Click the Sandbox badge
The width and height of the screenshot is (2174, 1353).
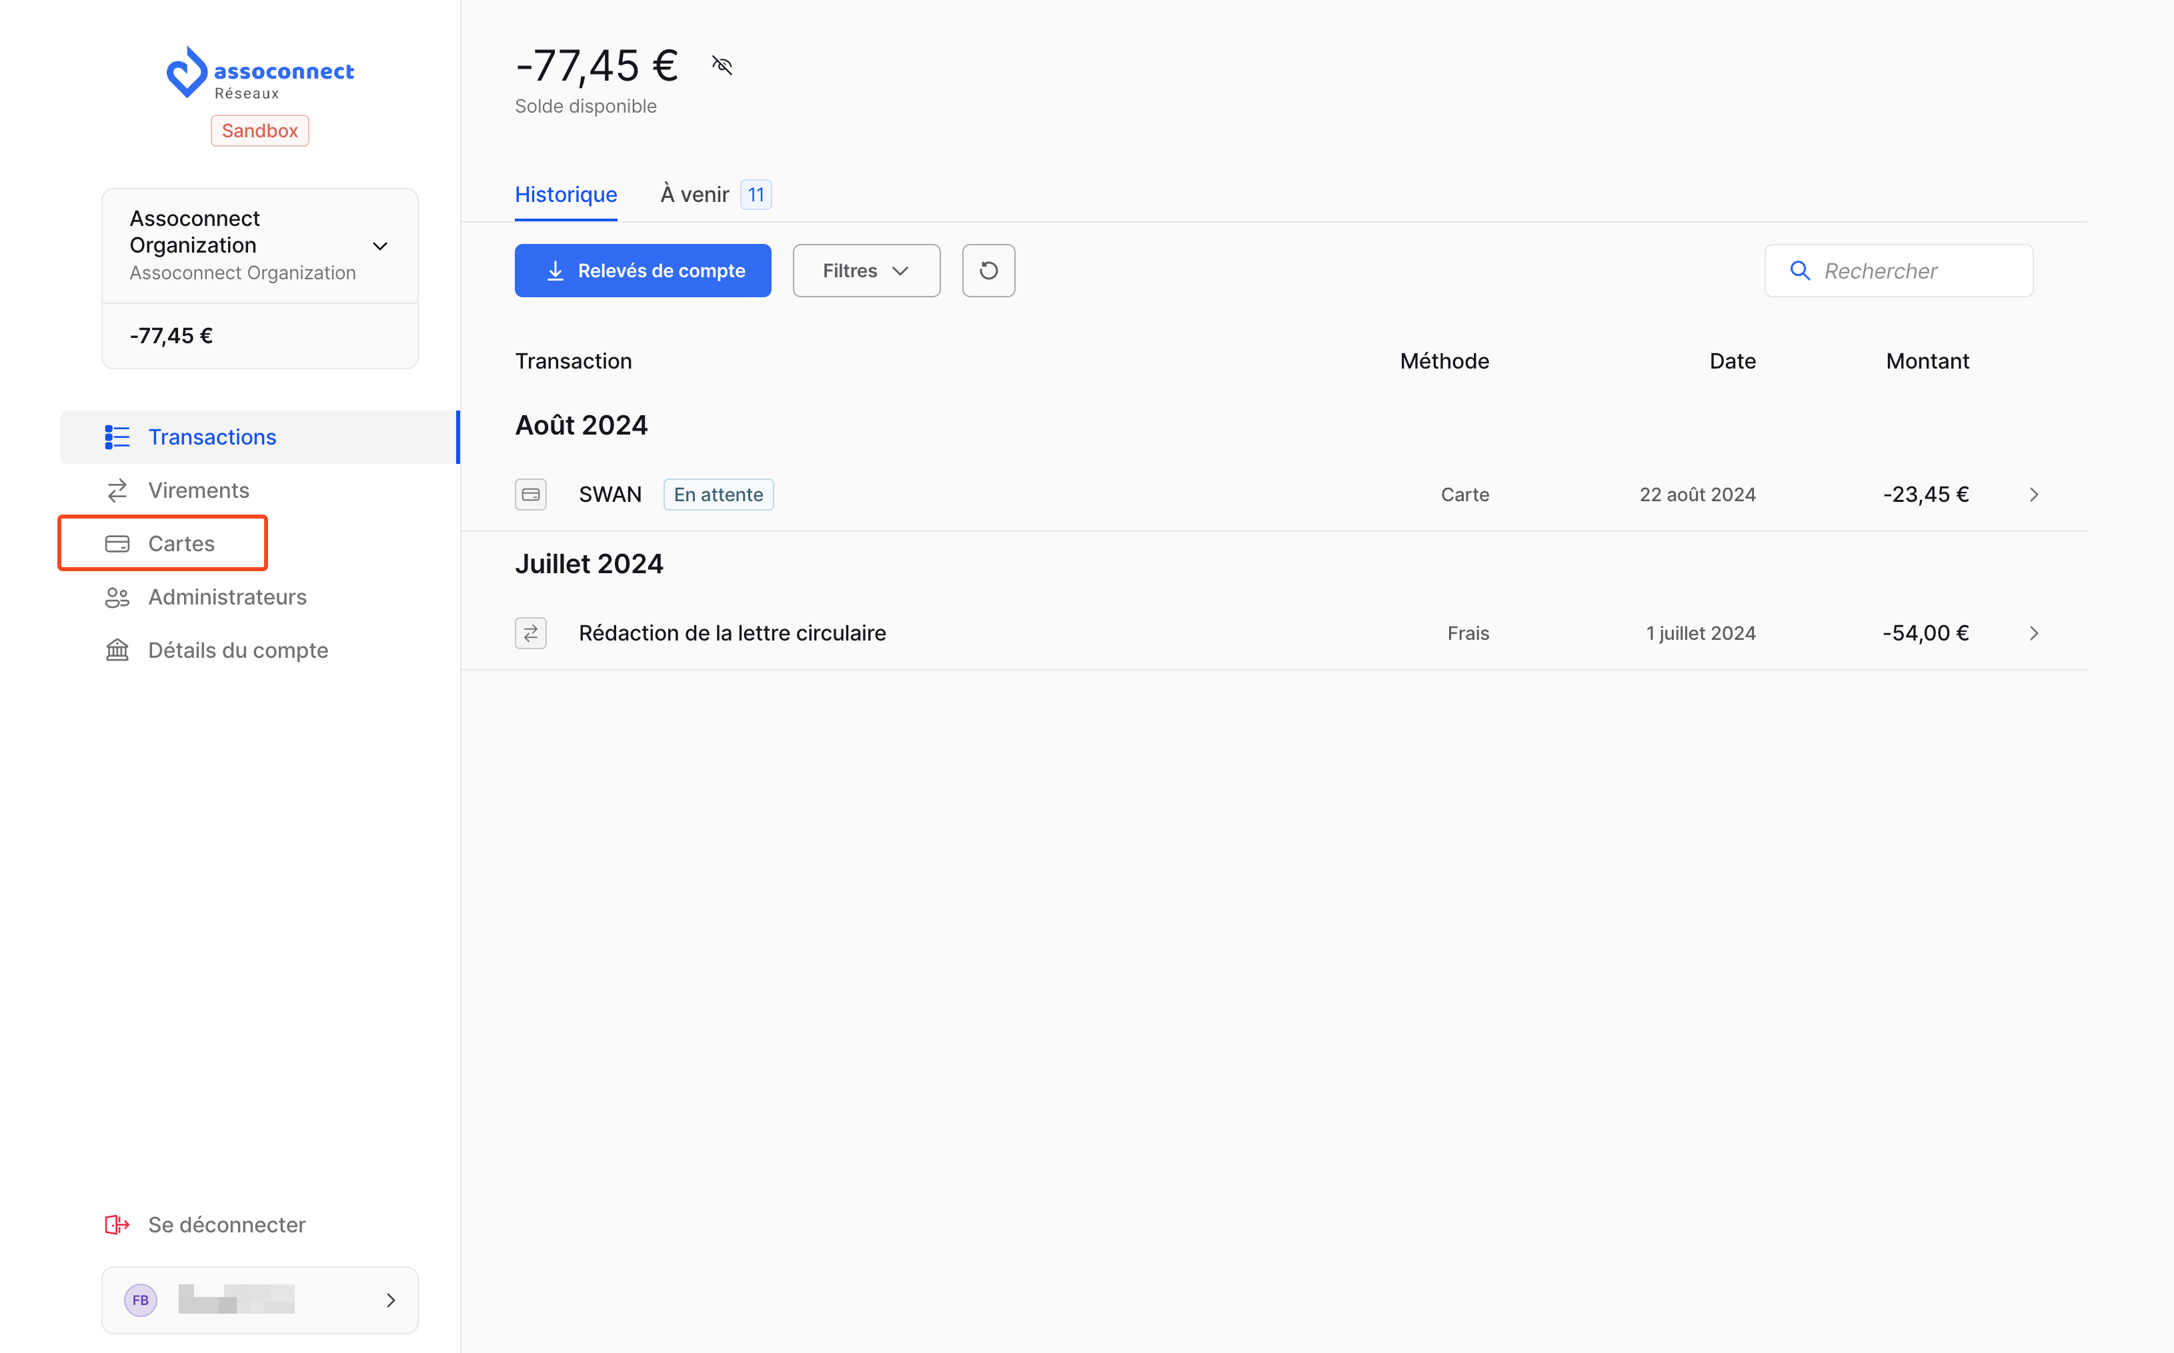tap(259, 131)
